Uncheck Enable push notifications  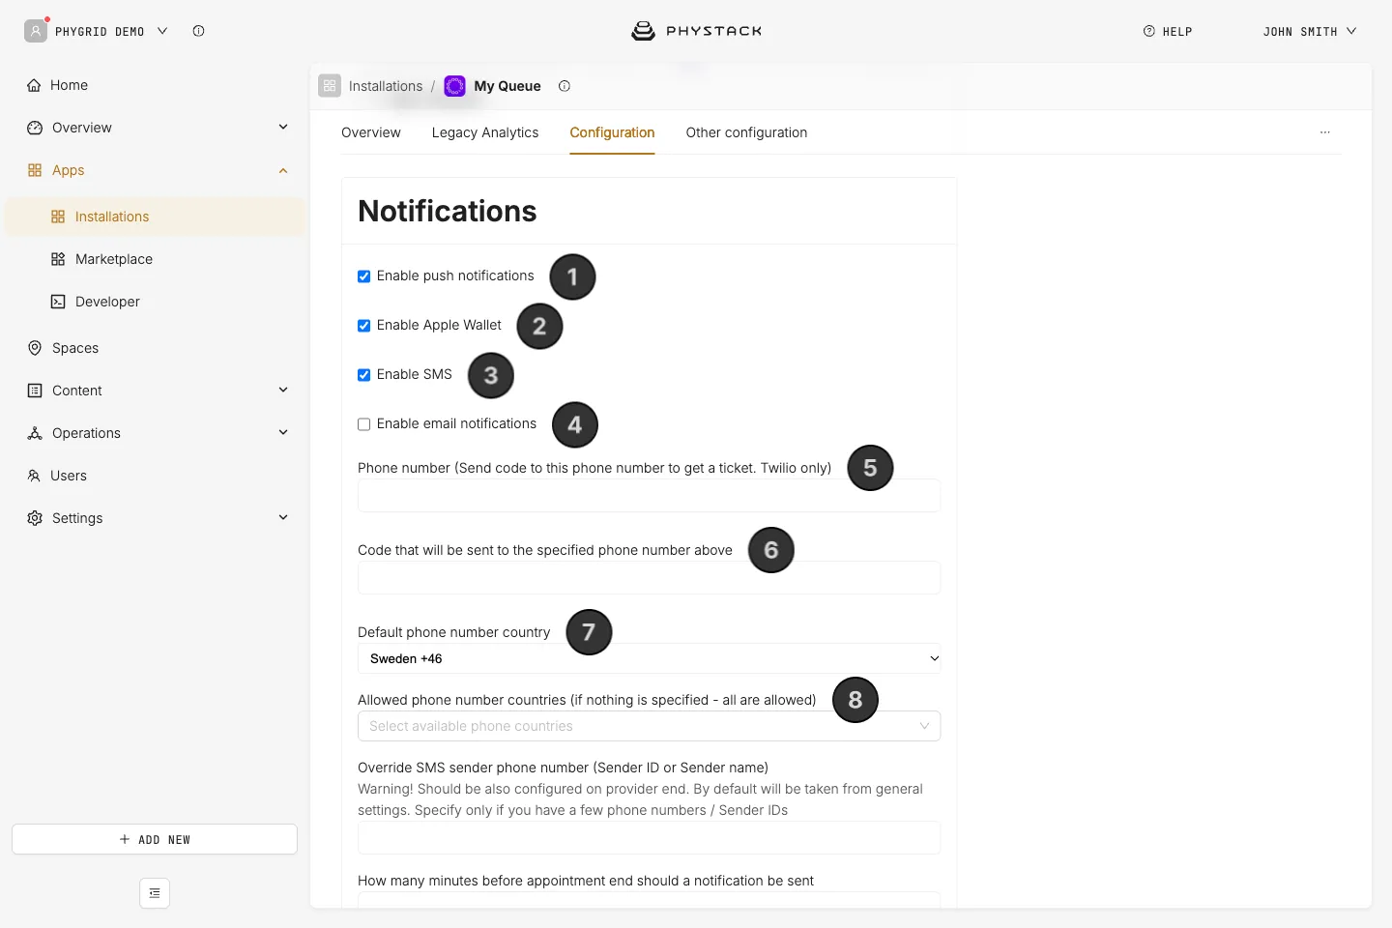click(364, 276)
